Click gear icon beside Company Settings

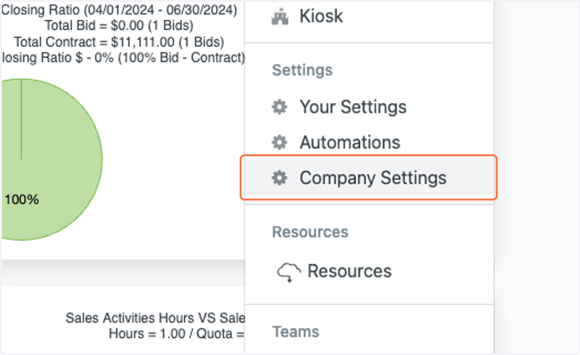coord(279,178)
